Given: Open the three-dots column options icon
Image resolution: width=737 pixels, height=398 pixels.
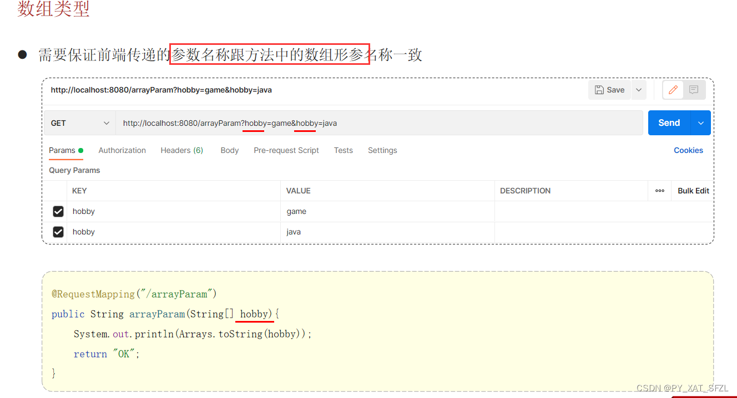Looking at the screenshot, I should tap(660, 191).
